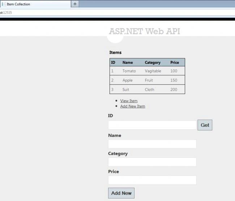Focus the Price input field

coord(152,180)
